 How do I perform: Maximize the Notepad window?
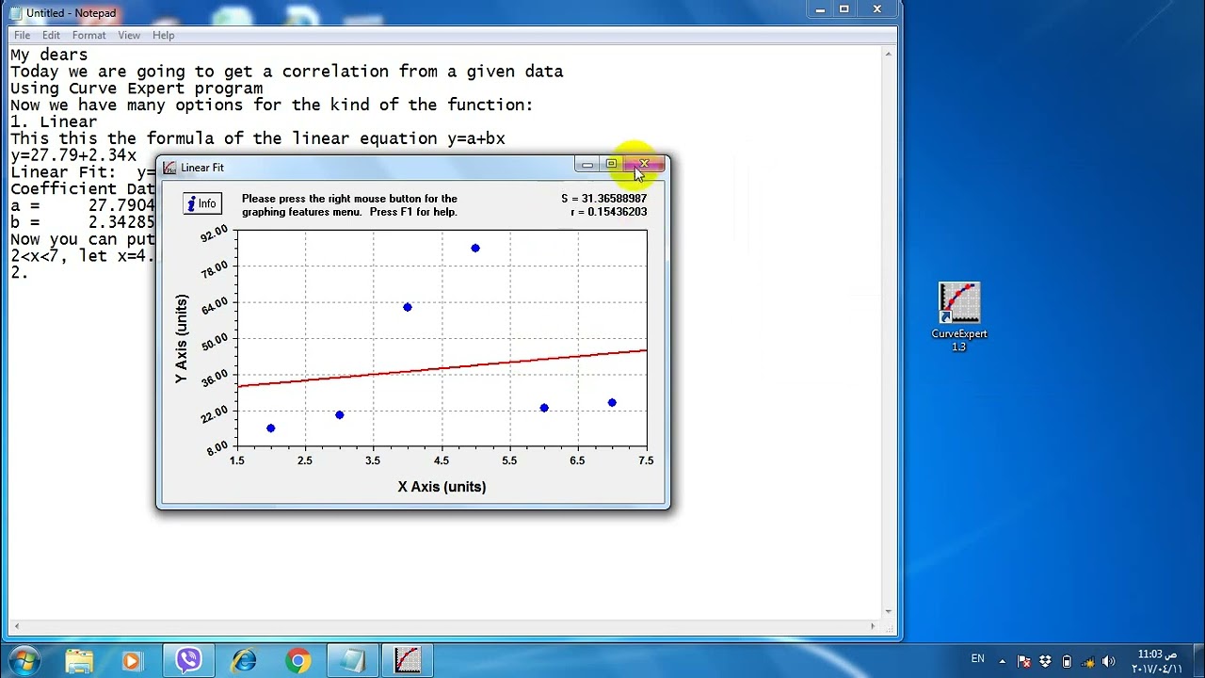[x=844, y=9]
